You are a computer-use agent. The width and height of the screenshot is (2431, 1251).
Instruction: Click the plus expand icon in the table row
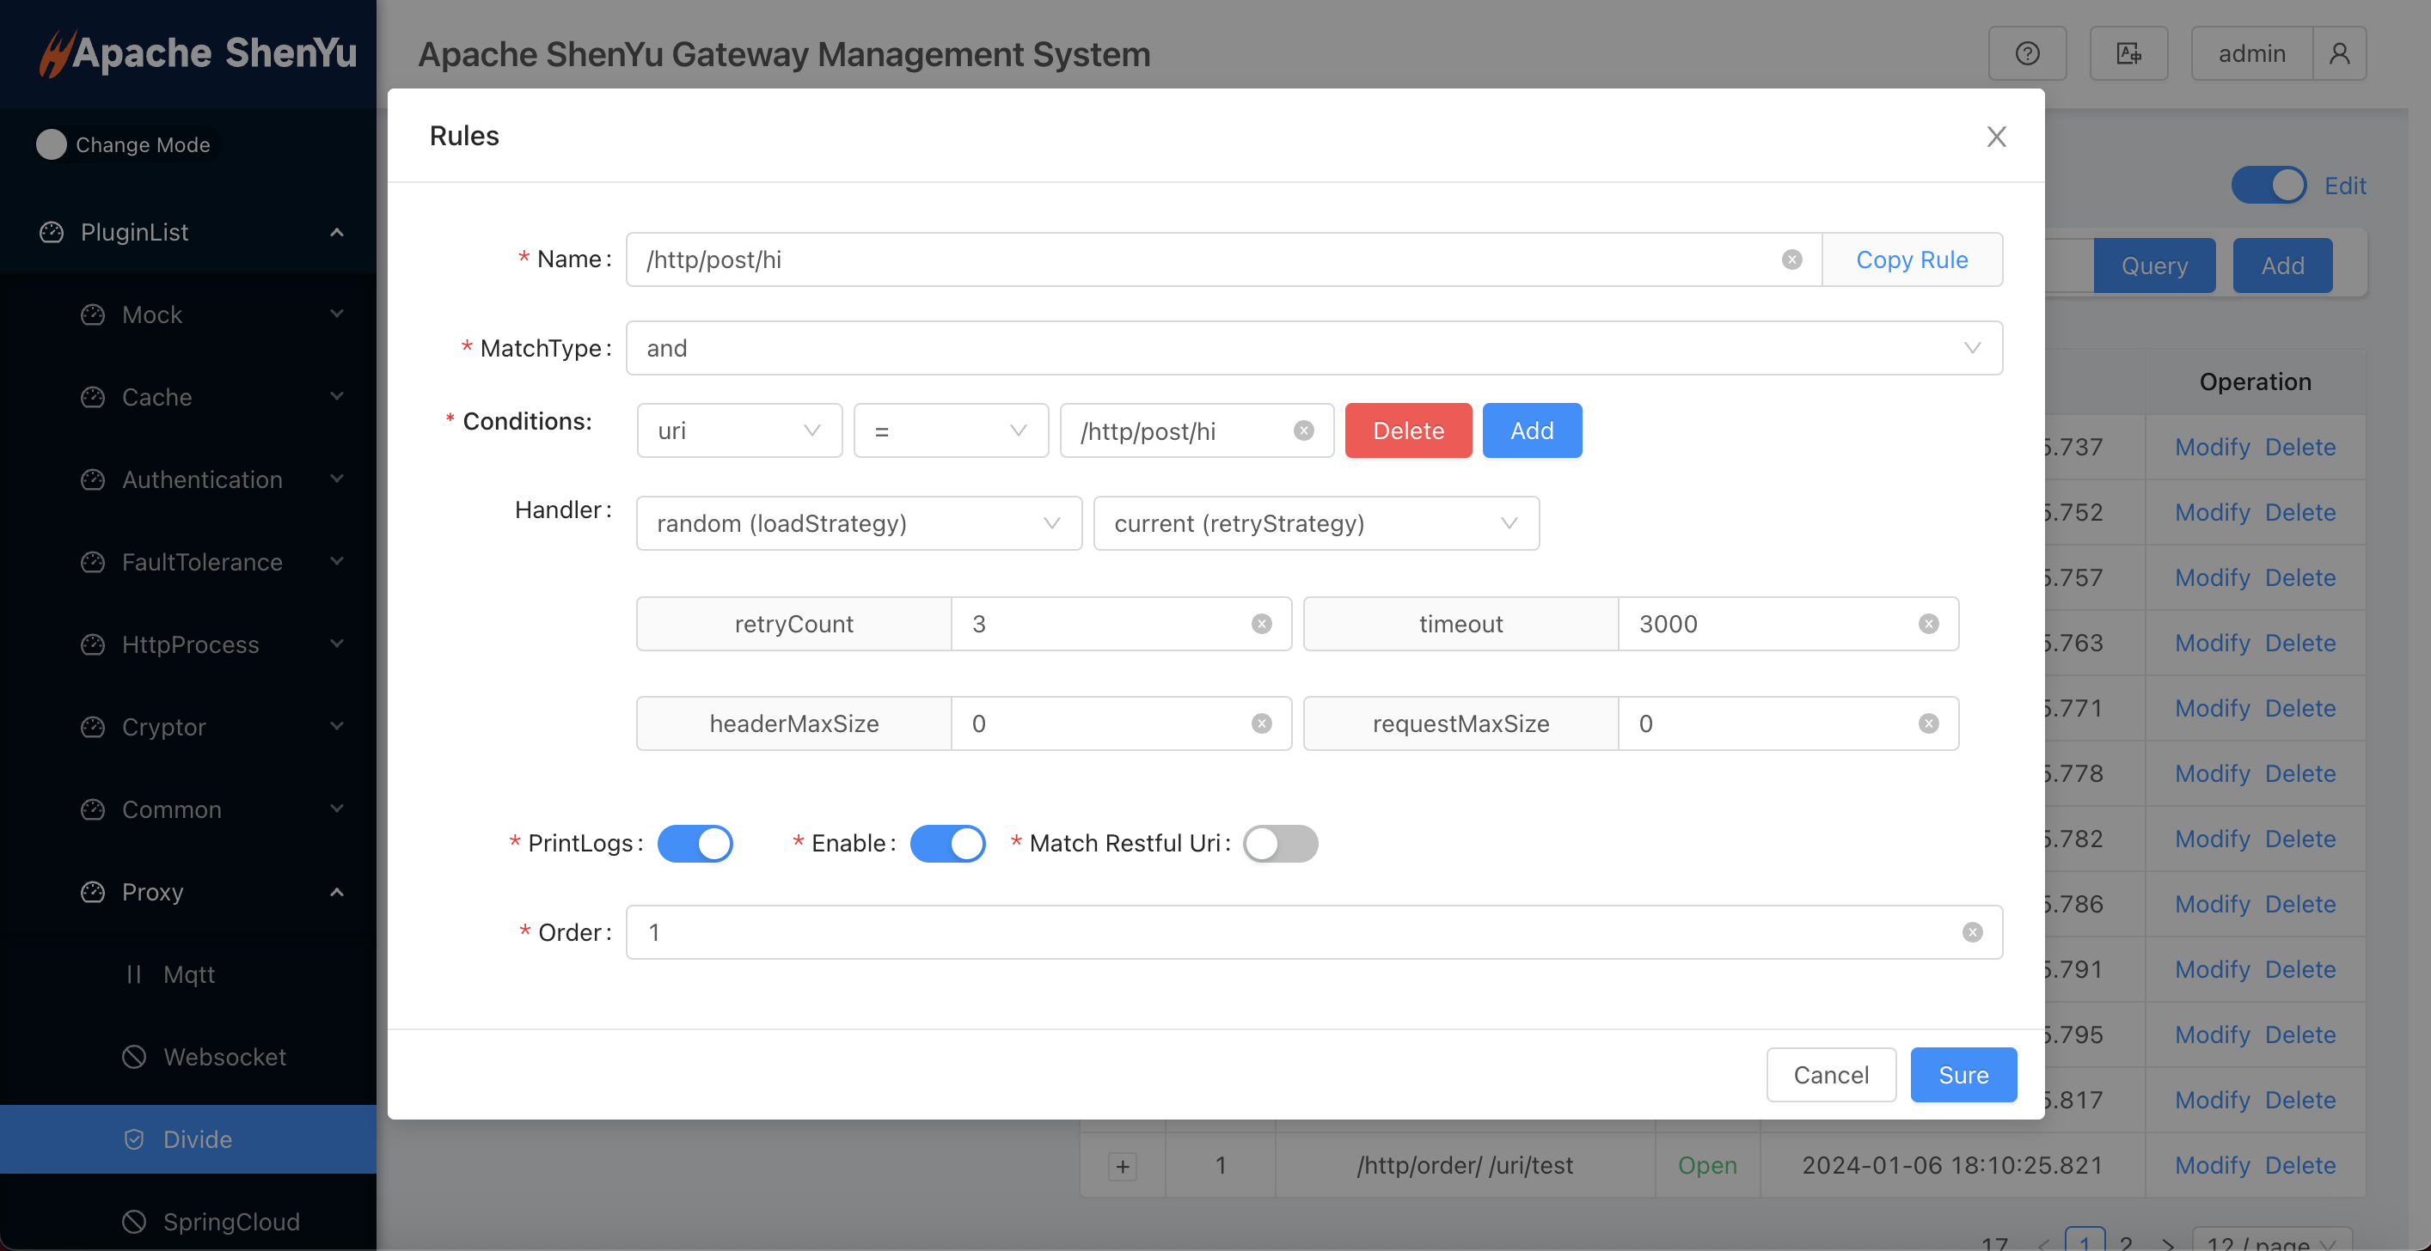pyautogui.click(x=1122, y=1166)
